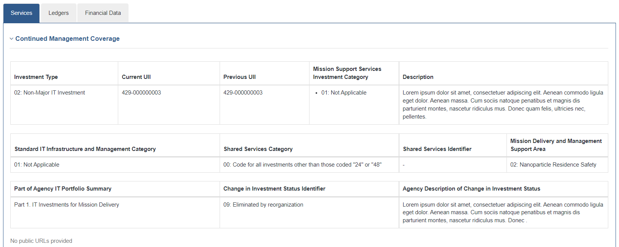Open the Financial Data tab
Screen dimensions: 619x247
pyautogui.click(x=103, y=13)
